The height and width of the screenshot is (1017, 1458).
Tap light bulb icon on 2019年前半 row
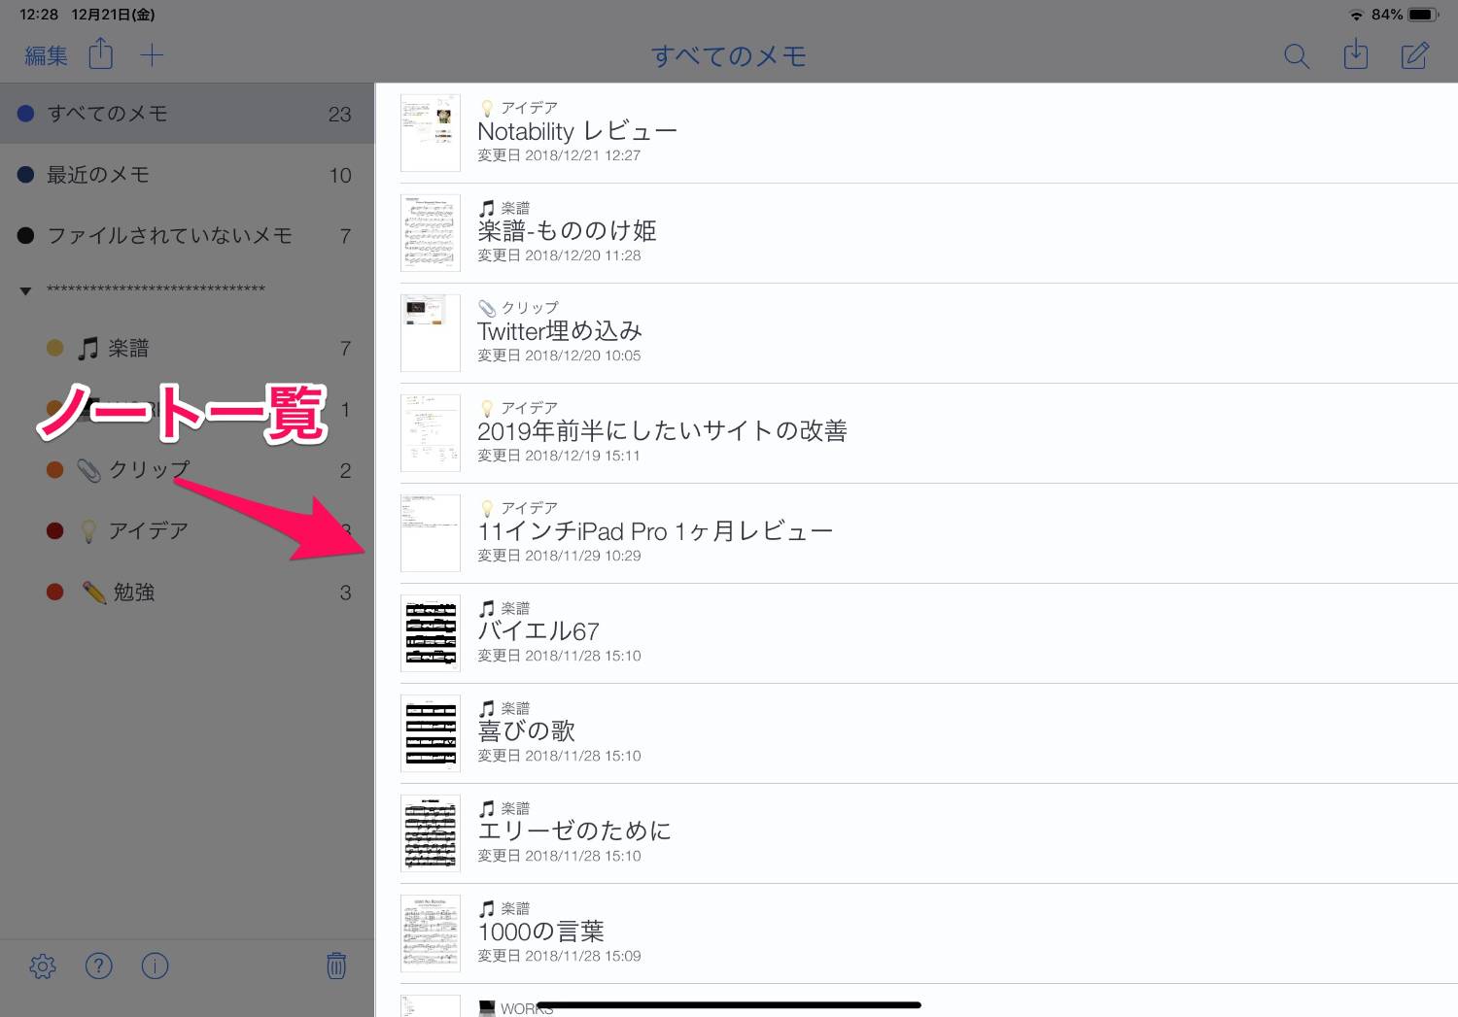tap(487, 409)
